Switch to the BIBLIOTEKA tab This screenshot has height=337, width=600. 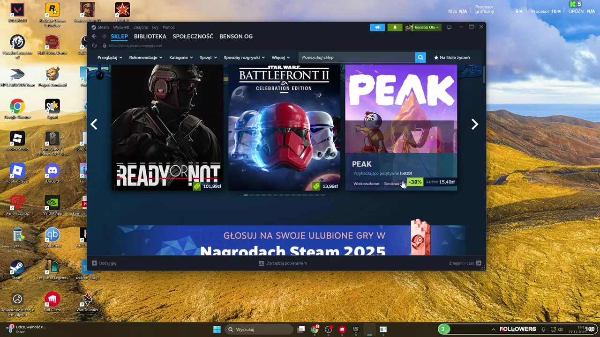tap(150, 36)
